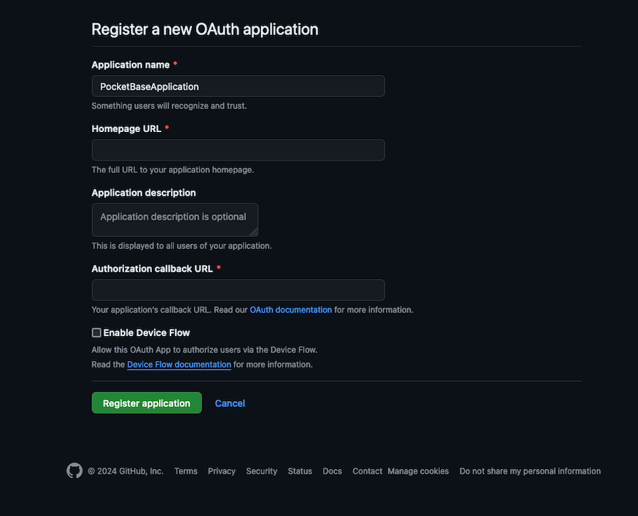Enable the Device Flow checkbox
Screen dimensions: 638x516
click(96, 333)
